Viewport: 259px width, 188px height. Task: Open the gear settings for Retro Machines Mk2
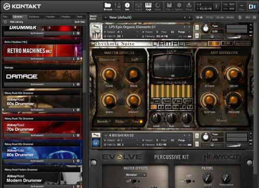pyautogui.click(x=78, y=59)
